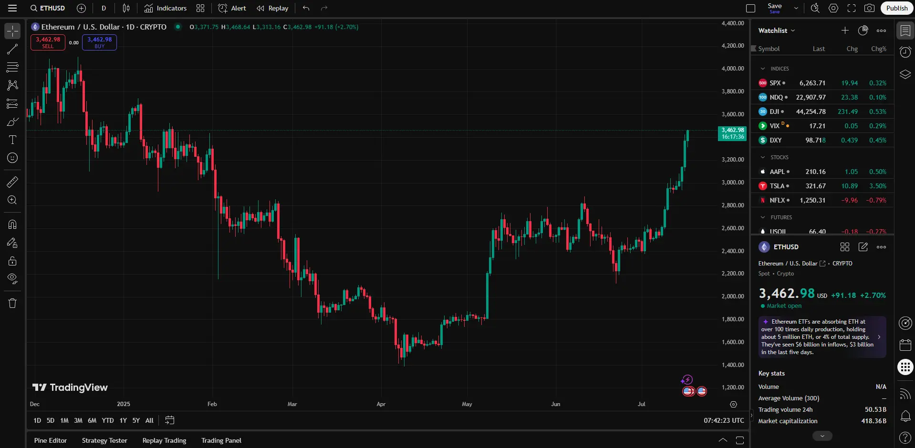
Task: Expand the Save layout dropdown arrow
Action: click(796, 8)
